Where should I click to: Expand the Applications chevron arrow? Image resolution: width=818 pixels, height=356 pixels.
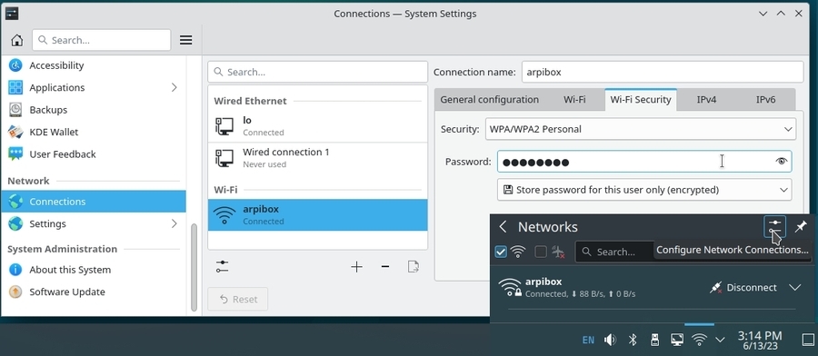click(x=175, y=87)
